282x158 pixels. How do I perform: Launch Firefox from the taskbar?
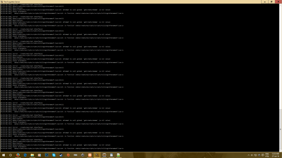point(18,155)
